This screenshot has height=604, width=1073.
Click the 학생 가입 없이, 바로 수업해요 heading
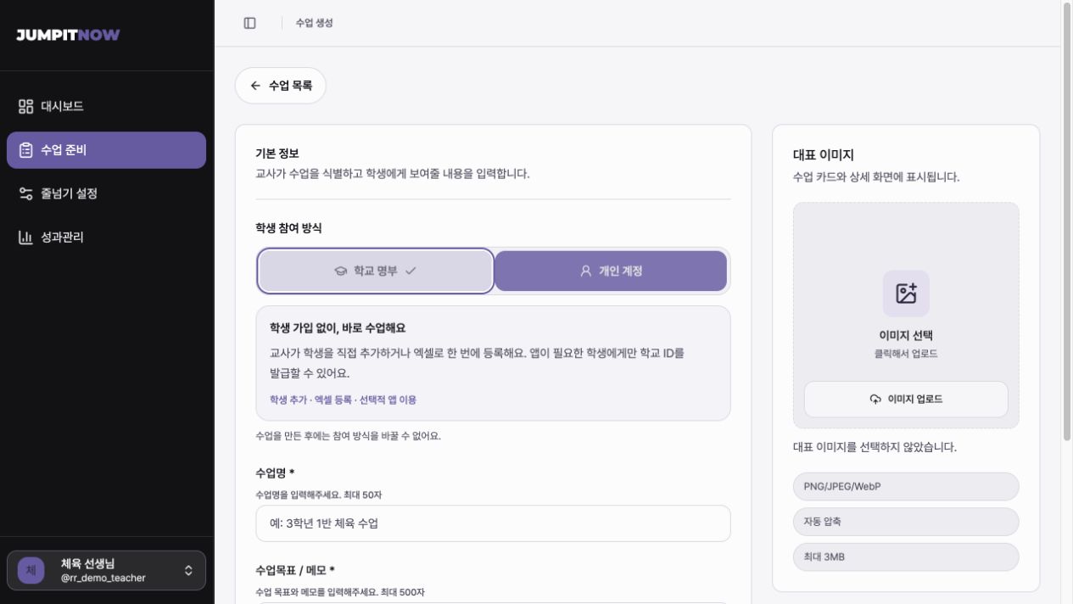click(x=338, y=327)
